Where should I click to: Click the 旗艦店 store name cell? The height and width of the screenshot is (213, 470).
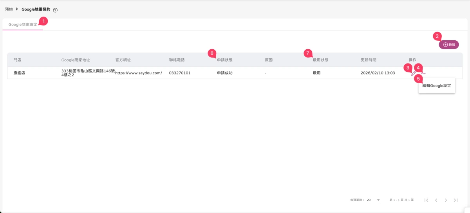(x=19, y=73)
